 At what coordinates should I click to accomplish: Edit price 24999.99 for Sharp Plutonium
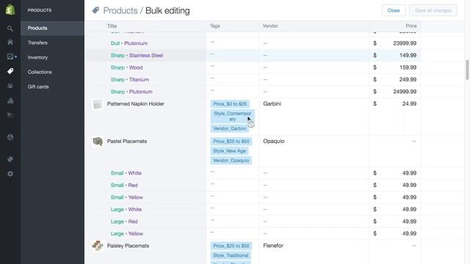[395, 92]
